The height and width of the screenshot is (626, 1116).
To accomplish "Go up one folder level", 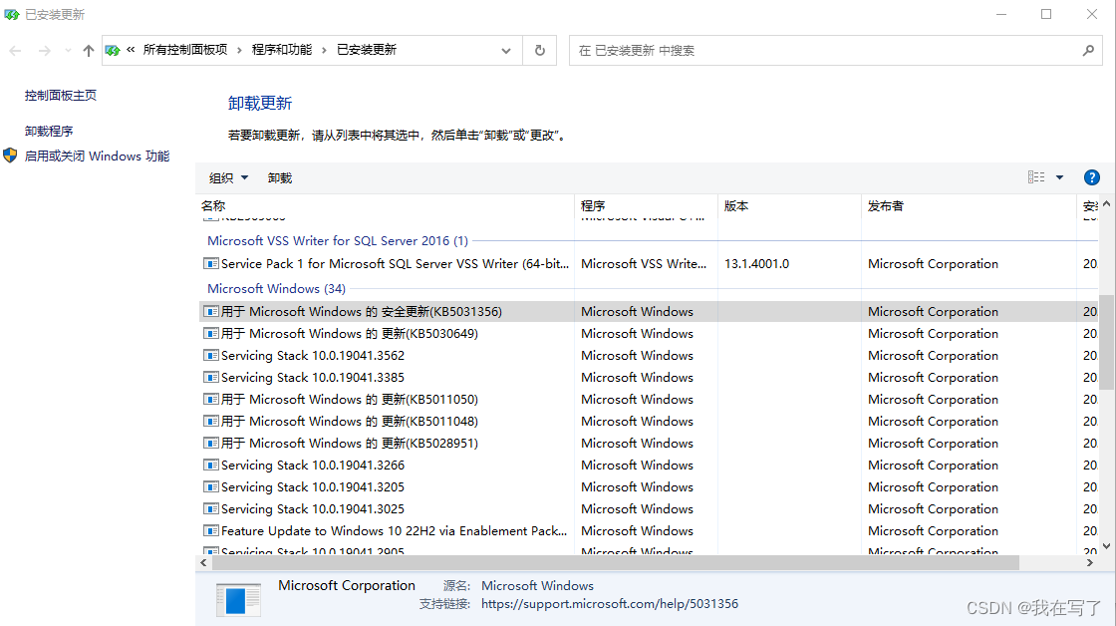I will pos(89,51).
